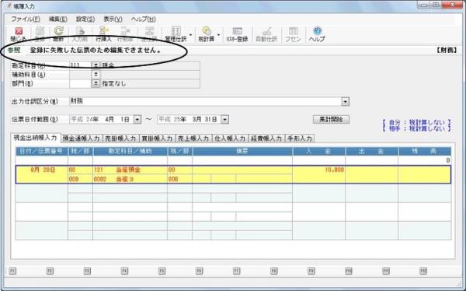Viewport: 466px width, 291px height.
Task: Click the 当座３ sub-account cell
Action: pos(130,179)
